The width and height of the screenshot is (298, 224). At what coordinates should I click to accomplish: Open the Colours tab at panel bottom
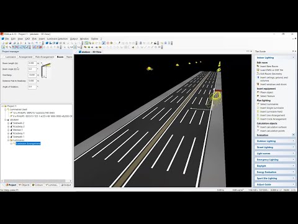tap(37, 185)
